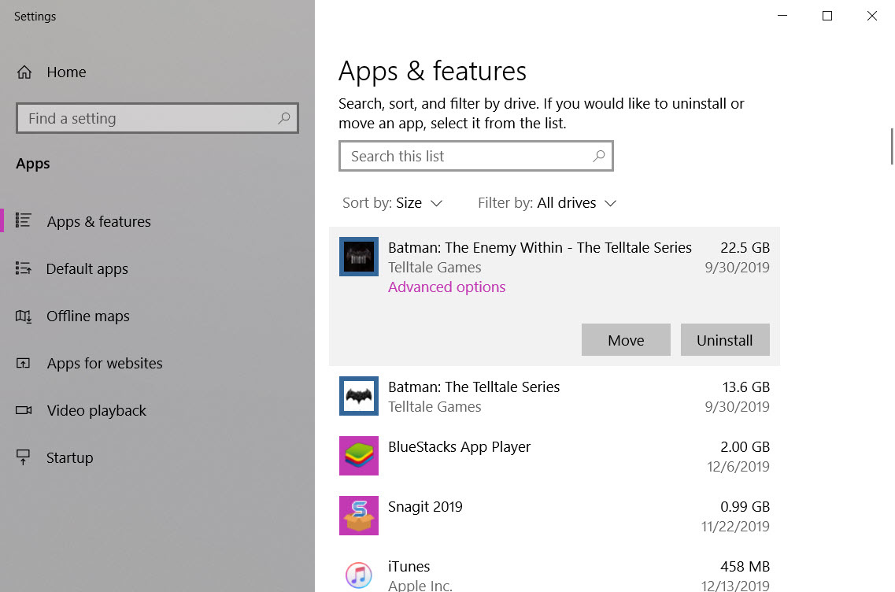Click the Uninstall button

click(x=725, y=339)
